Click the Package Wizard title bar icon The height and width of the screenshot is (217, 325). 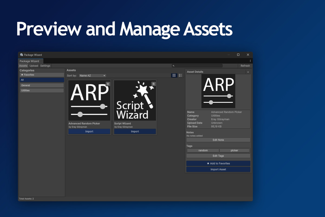(x=21, y=55)
